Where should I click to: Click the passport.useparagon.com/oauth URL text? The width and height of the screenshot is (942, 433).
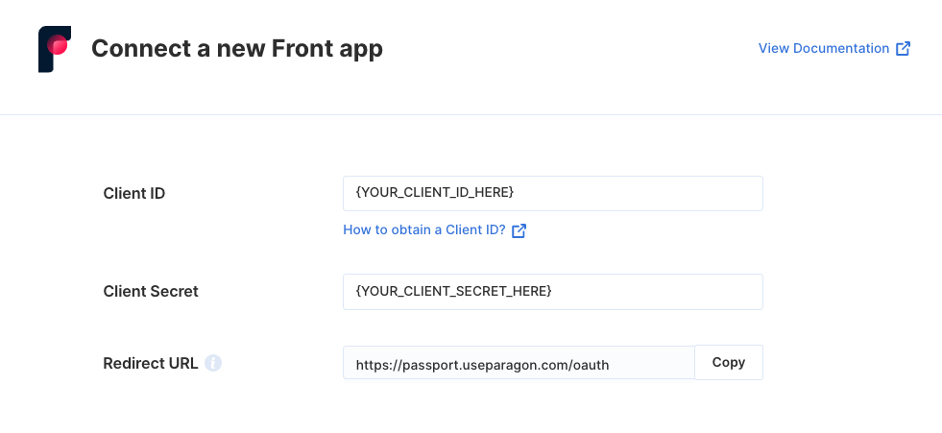click(x=482, y=365)
